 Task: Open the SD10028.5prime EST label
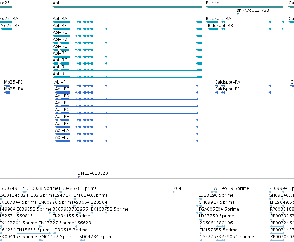(x=41, y=188)
